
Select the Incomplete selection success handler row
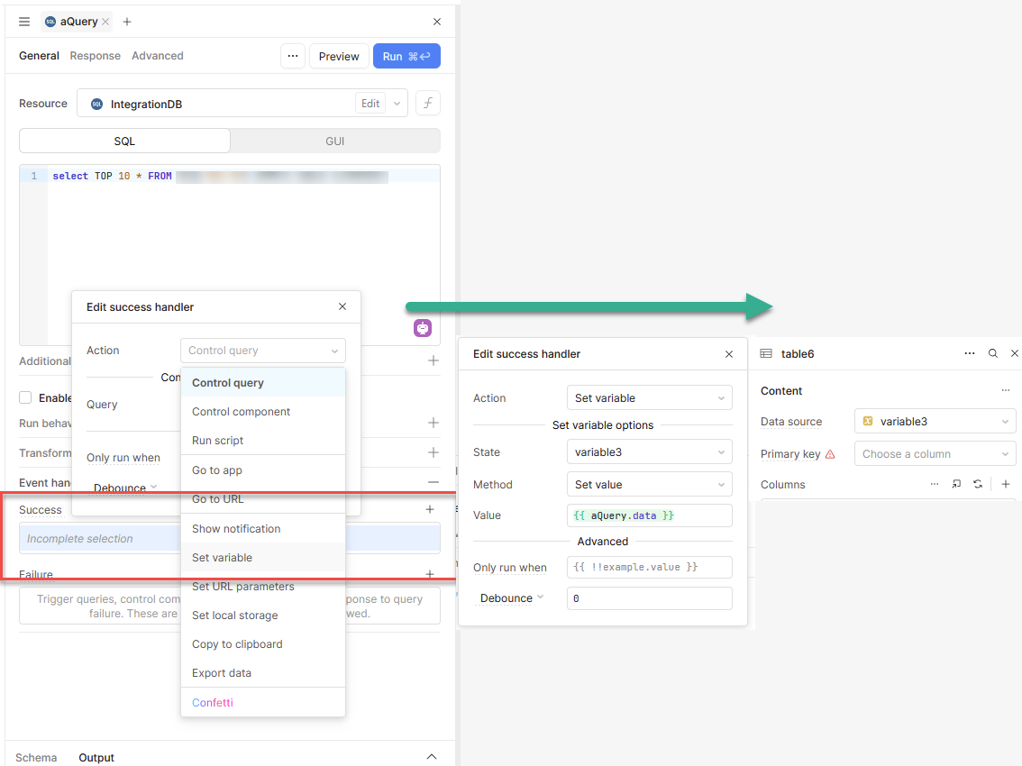click(230, 539)
